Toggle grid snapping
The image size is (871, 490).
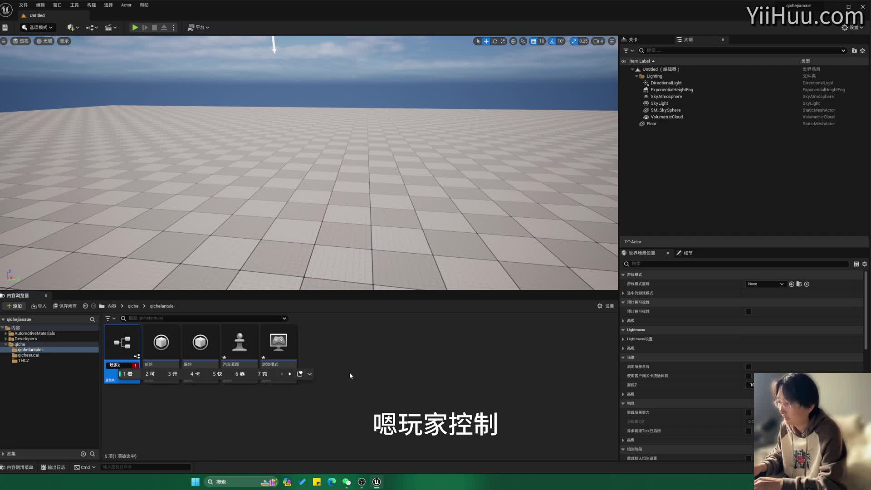click(x=533, y=41)
